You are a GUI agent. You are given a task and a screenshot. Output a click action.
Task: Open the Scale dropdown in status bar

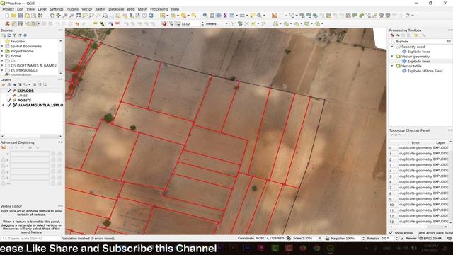pyautogui.click(x=319, y=239)
